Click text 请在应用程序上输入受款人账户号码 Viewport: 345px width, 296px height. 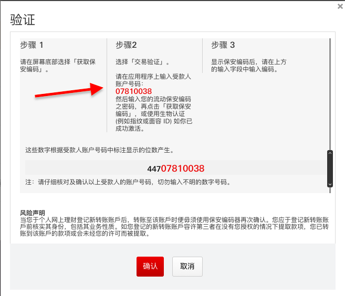pyautogui.click(x=153, y=80)
